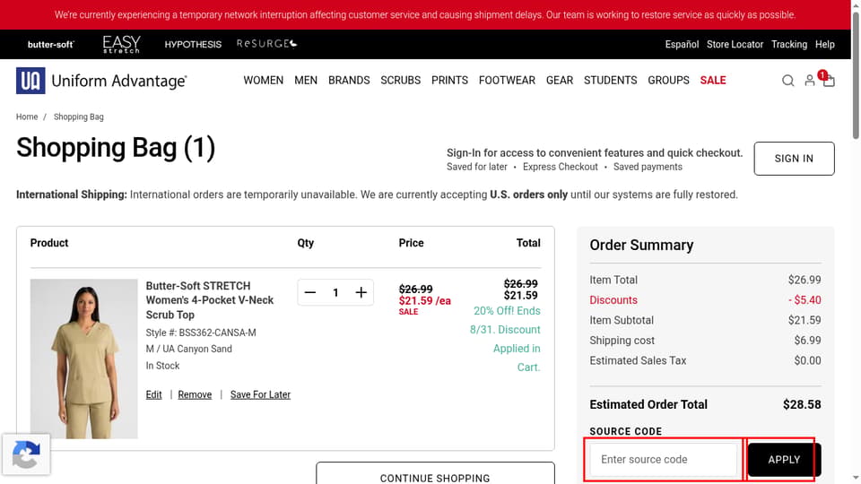The height and width of the screenshot is (484, 861).
Task: Click the quantity value field
Action: click(x=335, y=292)
